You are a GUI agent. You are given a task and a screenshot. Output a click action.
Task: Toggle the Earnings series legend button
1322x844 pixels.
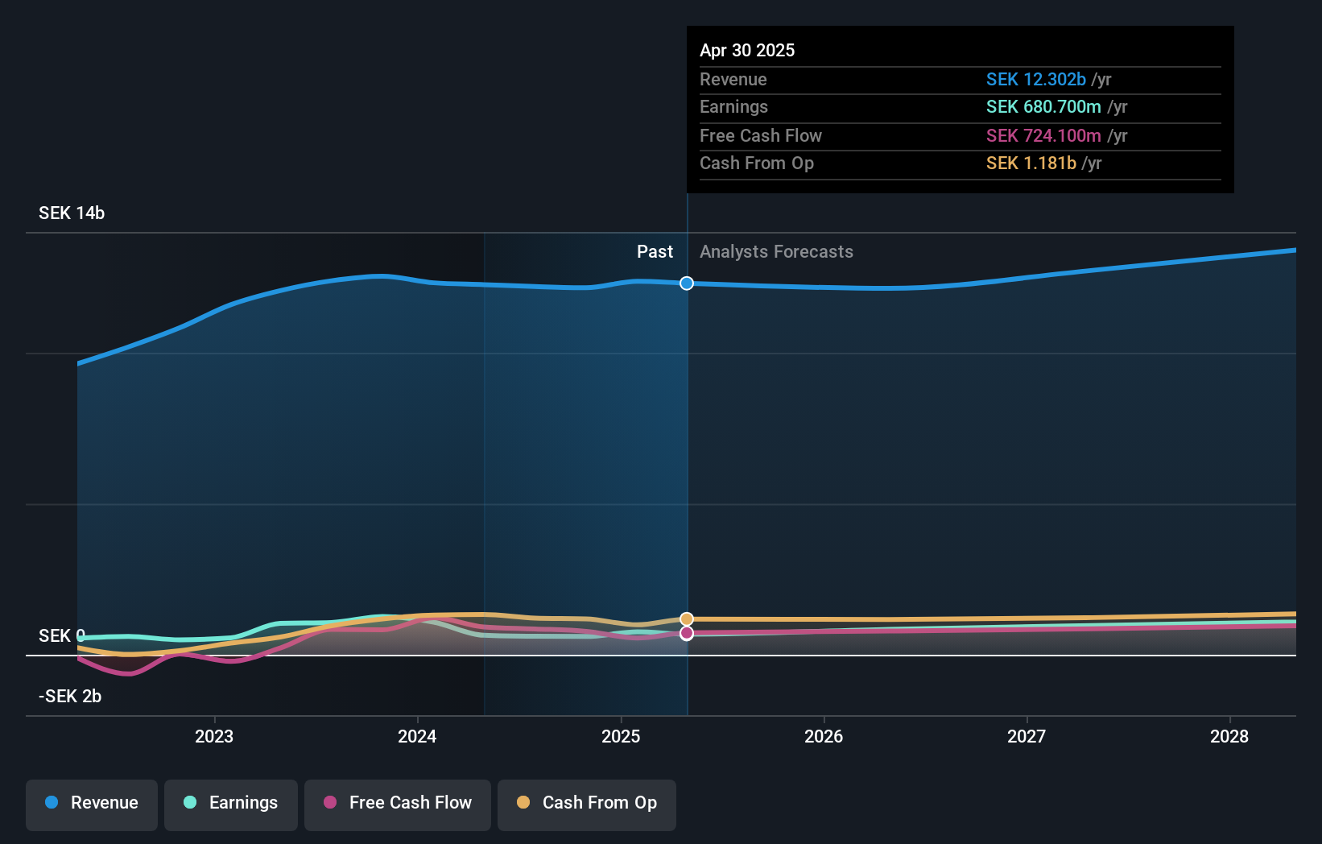(x=231, y=805)
